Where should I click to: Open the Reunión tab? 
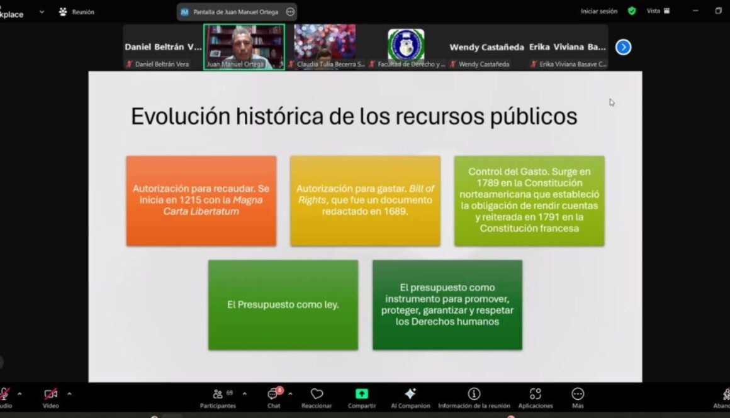pos(77,11)
